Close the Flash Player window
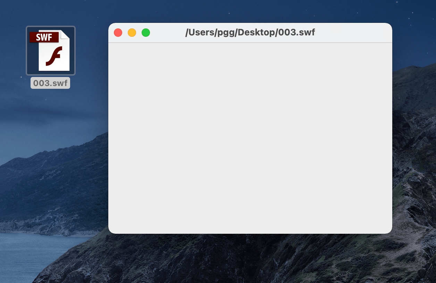The height and width of the screenshot is (283, 436). 118,32
